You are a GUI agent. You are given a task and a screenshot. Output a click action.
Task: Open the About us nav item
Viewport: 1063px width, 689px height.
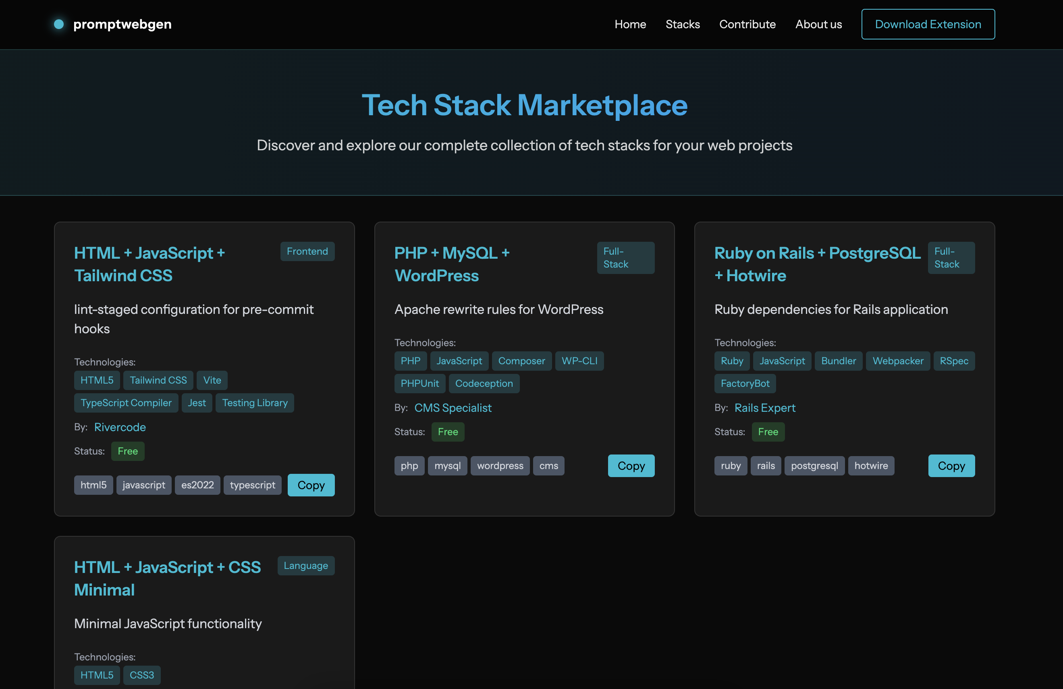click(x=818, y=24)
